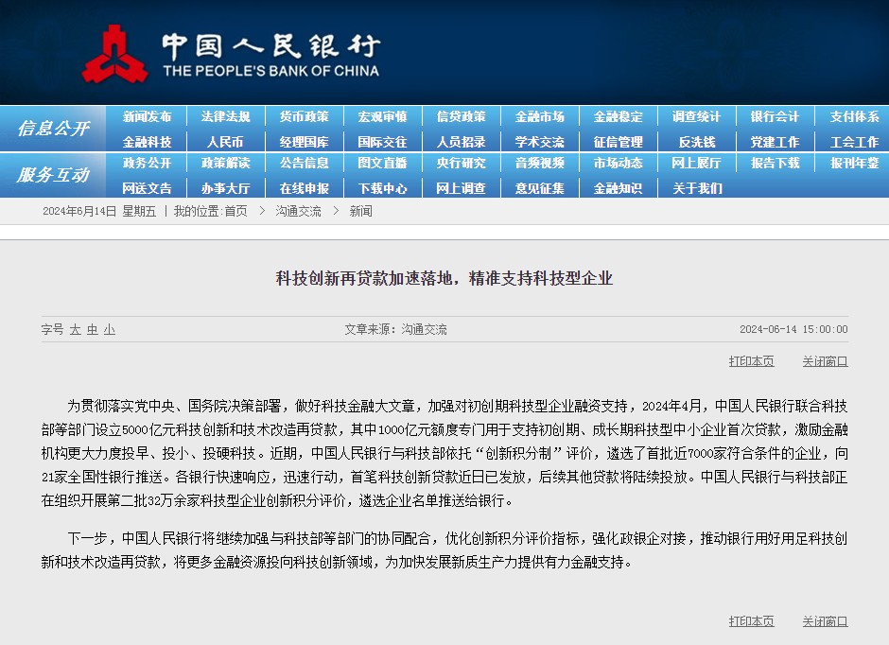Go to the 金融市场 section
Viewport: 889px width, 645px height.
[540, 116]
